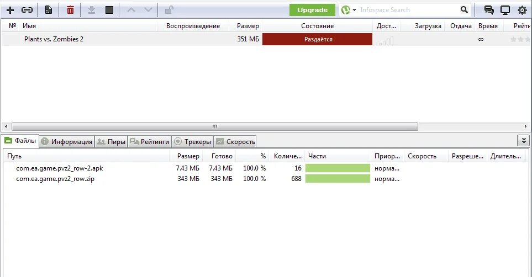
Task: Click the 7.43 МБ Готово cell
Action: click(x=220, y=168)
